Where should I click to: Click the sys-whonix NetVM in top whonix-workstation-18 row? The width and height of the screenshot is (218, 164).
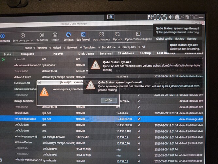49,65
